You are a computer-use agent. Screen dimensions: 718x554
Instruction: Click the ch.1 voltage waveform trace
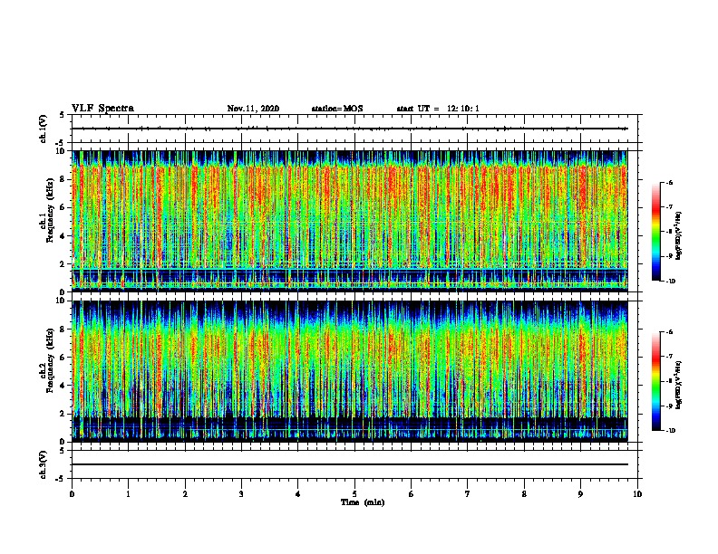pos(350,129)
